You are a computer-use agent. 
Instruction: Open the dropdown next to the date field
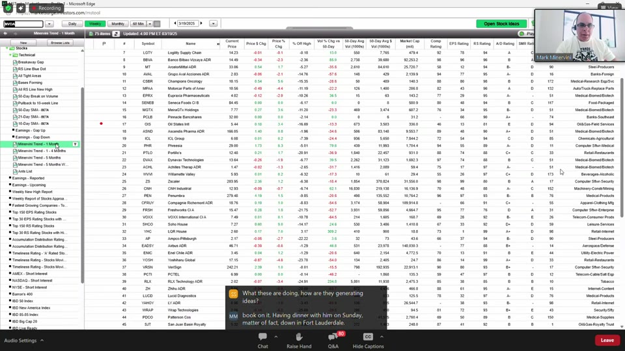214,23
